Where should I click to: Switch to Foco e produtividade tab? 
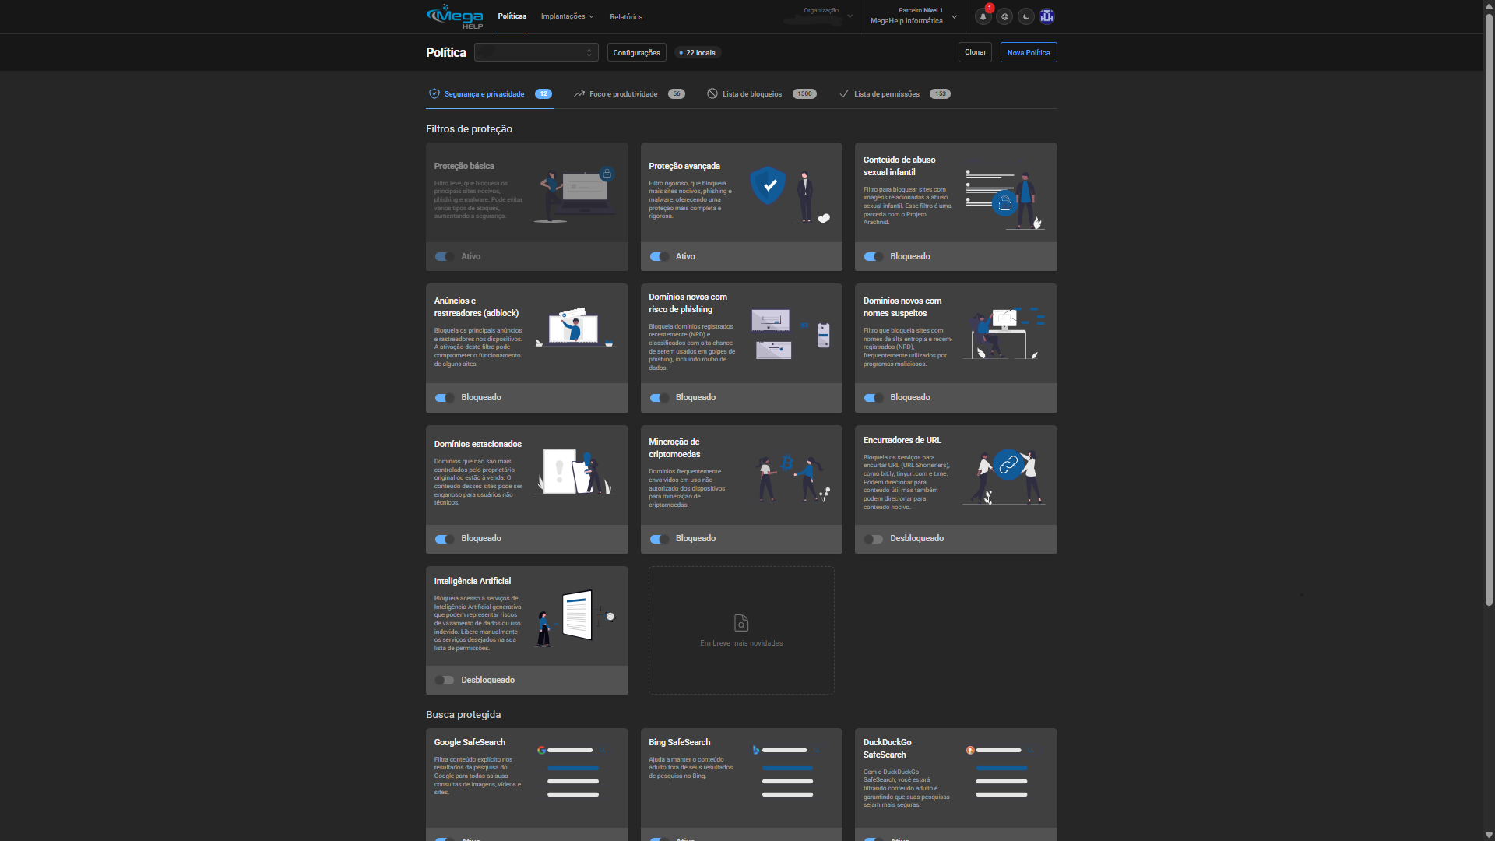[x=629, y=94]
